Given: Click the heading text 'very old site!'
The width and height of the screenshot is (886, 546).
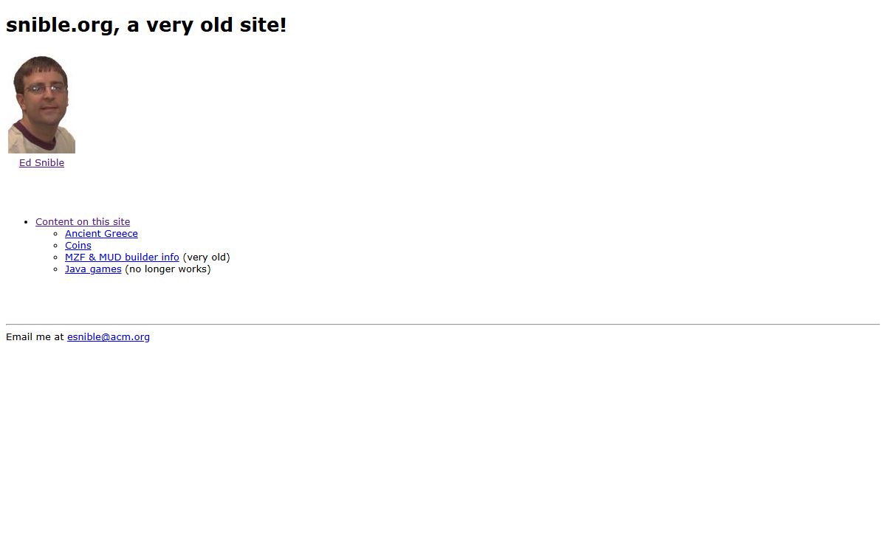Looking at the screenshot, I should (x=216, y=25).
